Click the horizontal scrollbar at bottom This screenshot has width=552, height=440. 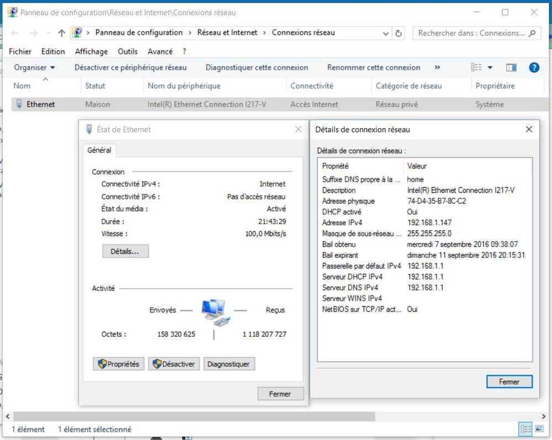point(193,416)
